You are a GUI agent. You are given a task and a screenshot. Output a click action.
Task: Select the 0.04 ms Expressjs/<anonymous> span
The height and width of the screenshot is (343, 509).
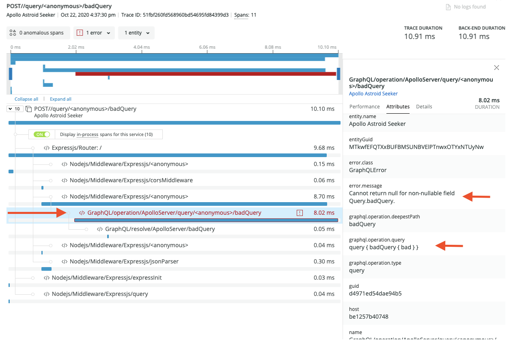point(175,248)
